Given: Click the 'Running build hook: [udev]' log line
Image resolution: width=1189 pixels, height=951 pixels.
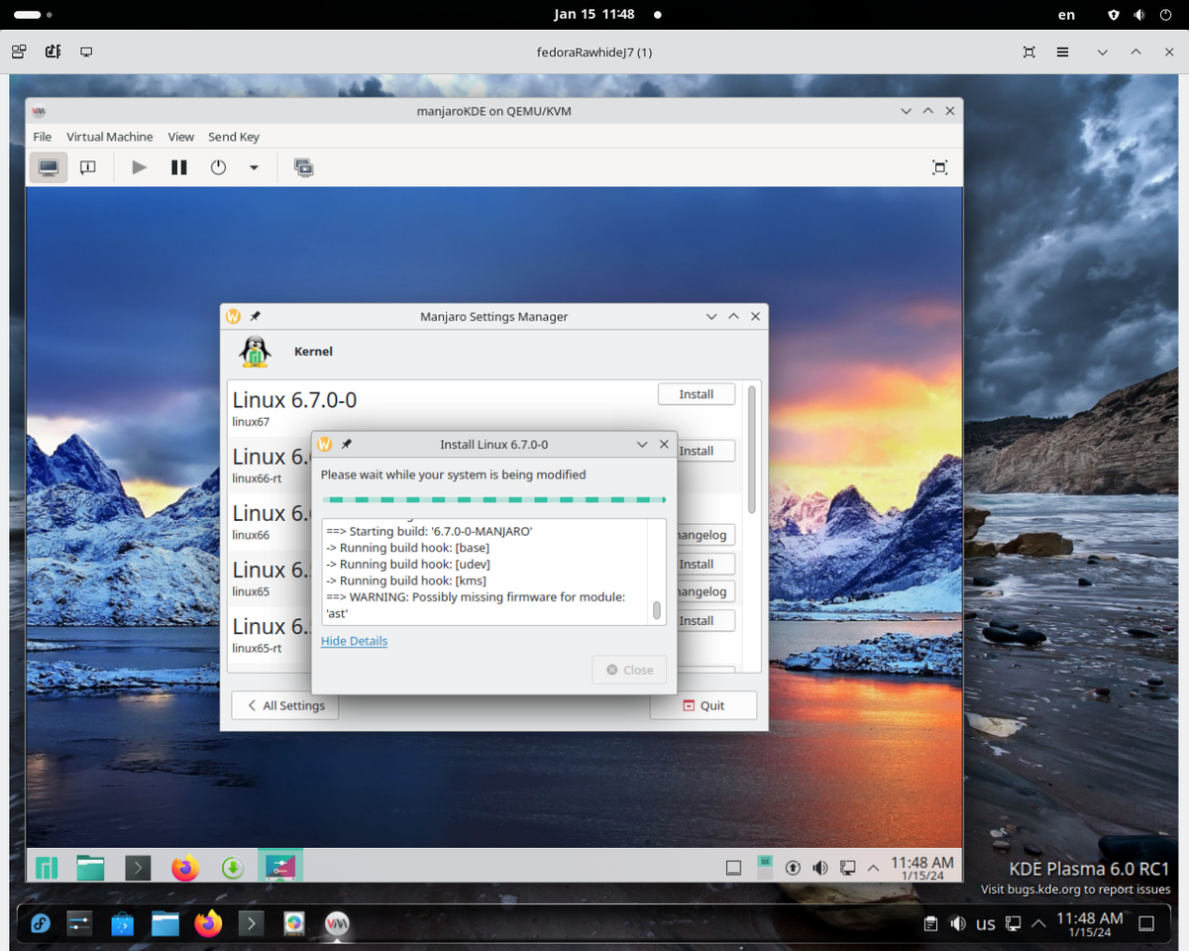Looking at the screenshot, I should pos(408,564).
